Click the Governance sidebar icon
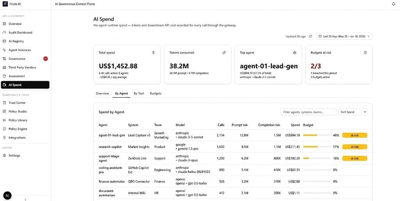The width and height of the screenshot is (400, 201). (4, 59)
